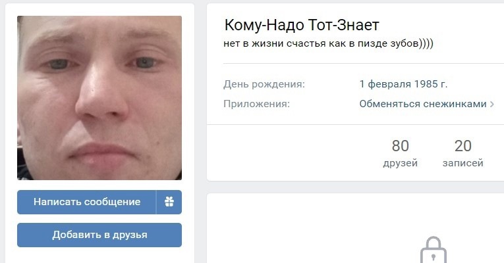Click the День рождения field label
This screenshot has height=263, width=504.
pos(264,84)
